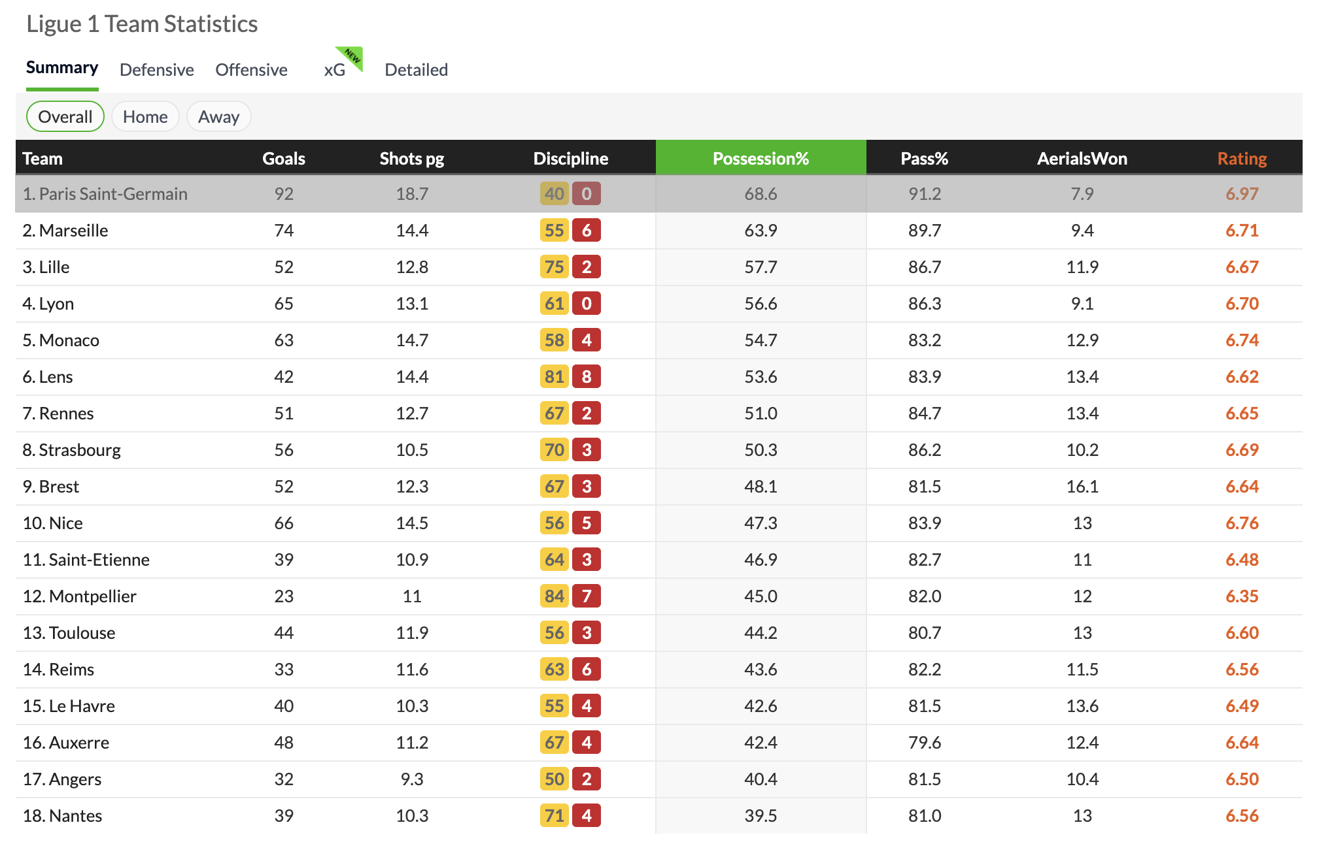This screenshot has height=844, width=1317.
Task: Open the Summary tab
Action: 62,68
